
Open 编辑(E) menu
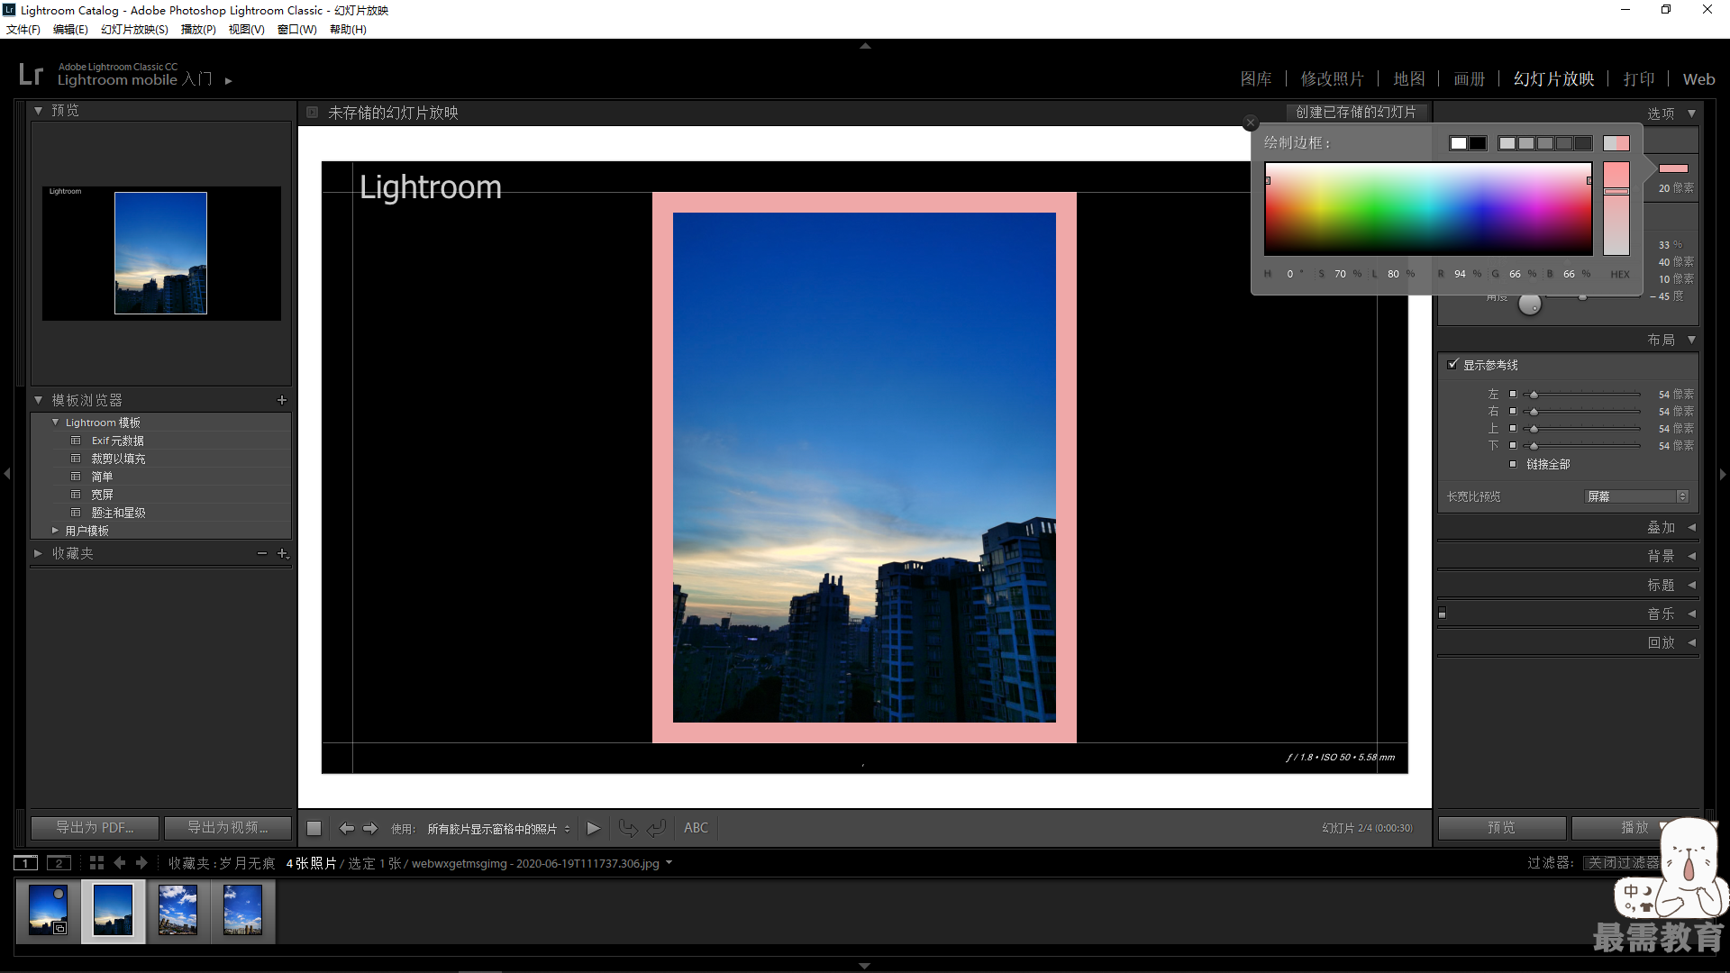coord(70,30)
